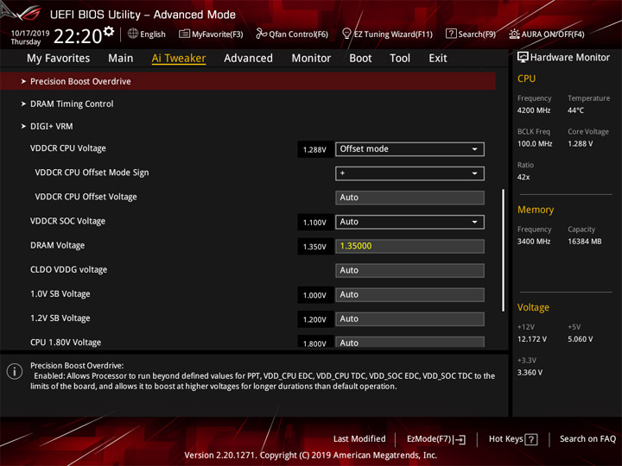622x466 pixels.
Task: Click the +3.3V reading 3.360 V
Action: [530, 373]
